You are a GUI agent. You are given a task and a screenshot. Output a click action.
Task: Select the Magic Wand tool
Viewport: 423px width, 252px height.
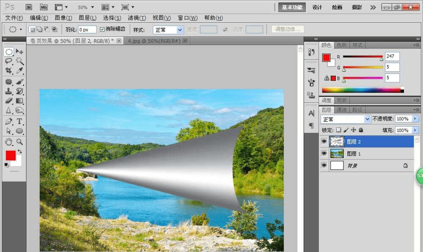19,61
